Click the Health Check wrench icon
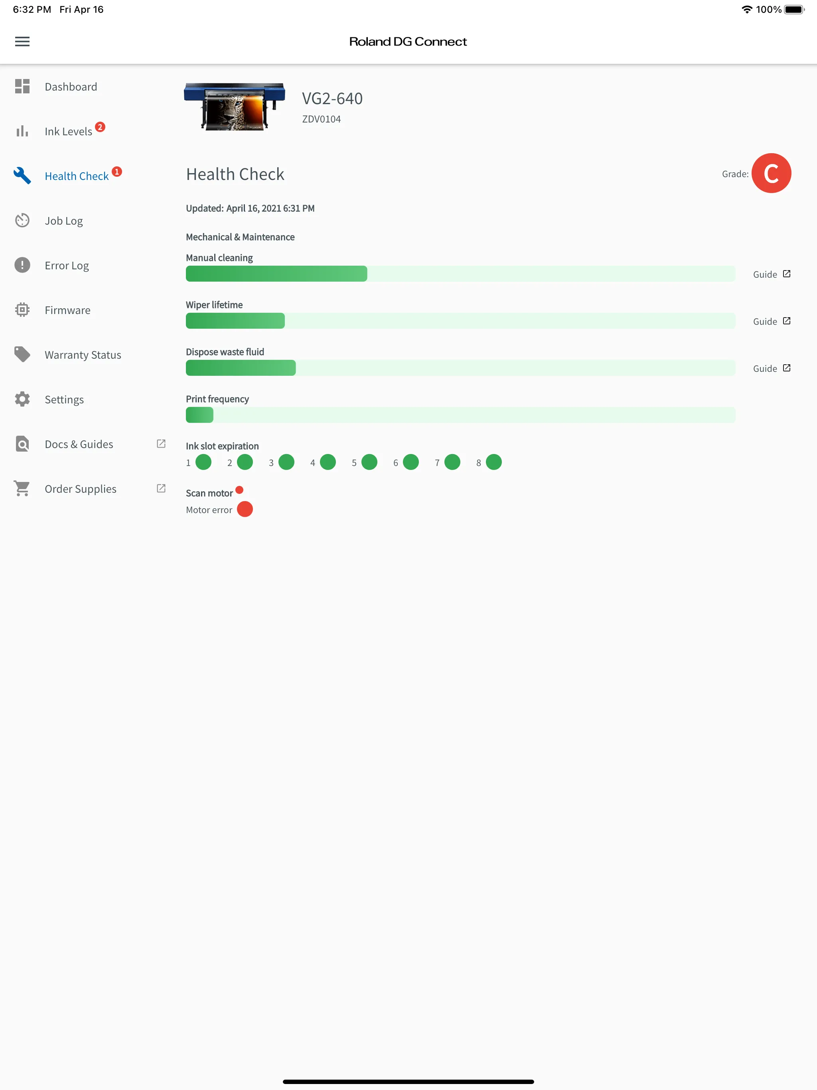Screen dimensions: 817x1090 22,176
